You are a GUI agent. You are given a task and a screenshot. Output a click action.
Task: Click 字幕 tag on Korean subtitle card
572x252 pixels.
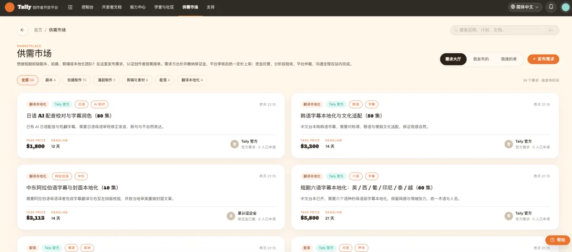click(371, 104)
